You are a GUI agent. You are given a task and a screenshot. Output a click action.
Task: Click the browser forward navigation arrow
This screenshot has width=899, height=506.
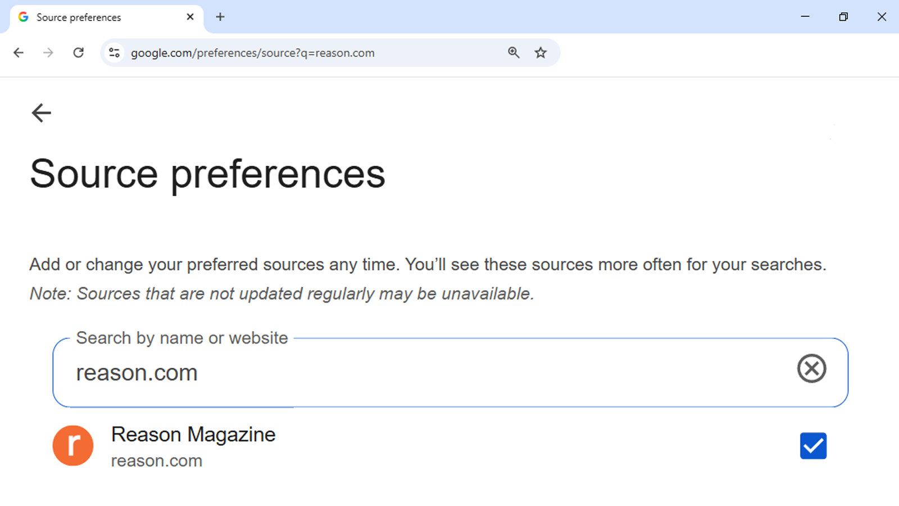coord(48,52)
